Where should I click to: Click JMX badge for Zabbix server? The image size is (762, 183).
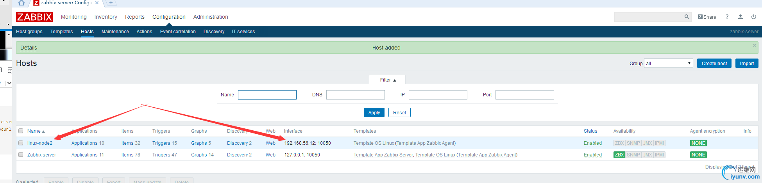pyautogui.click(x=648, y=155)
